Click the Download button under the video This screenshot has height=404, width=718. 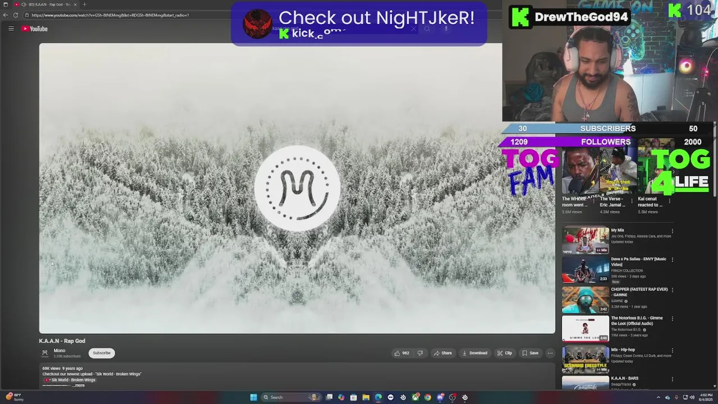pyautogui.click(x=474, y=353)
